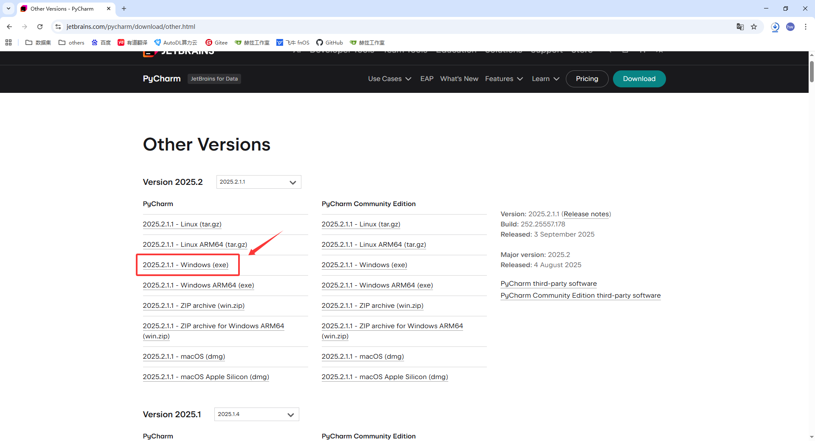Download Community Edition Windows ARM64 (exe)
Viewport: 815px width, 441px height.
[x=377, y=285]
